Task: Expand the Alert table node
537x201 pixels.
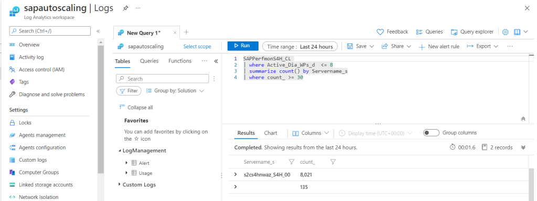Action: pos(126,163)
